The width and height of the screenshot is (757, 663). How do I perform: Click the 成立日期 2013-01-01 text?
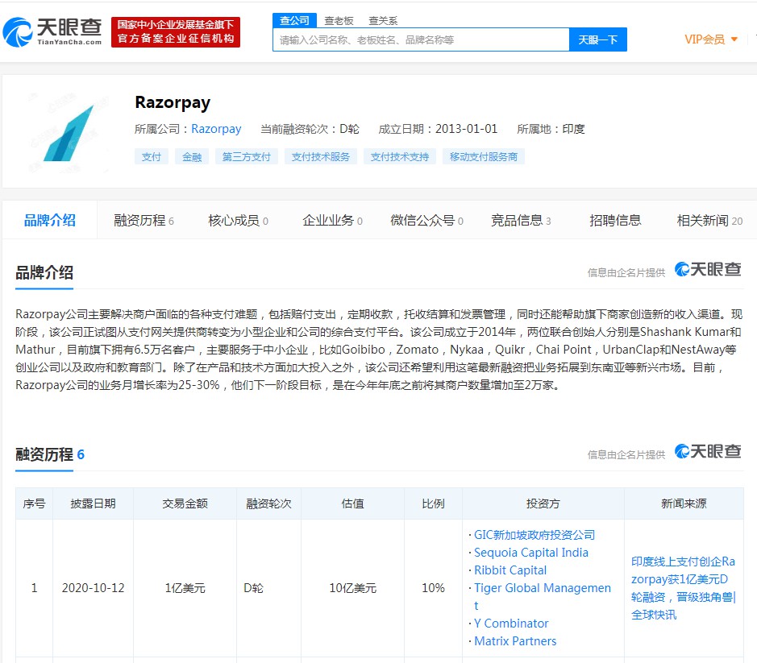[438, 129]
